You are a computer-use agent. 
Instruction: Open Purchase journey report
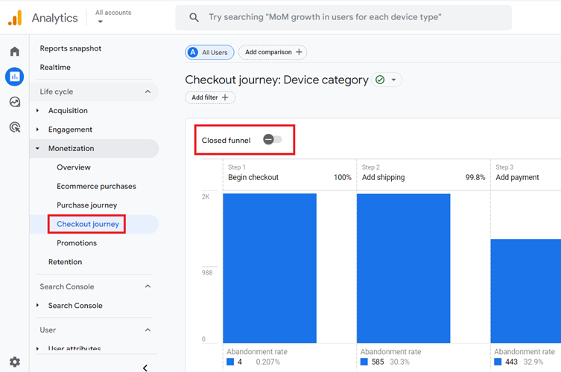coord(87,205)
